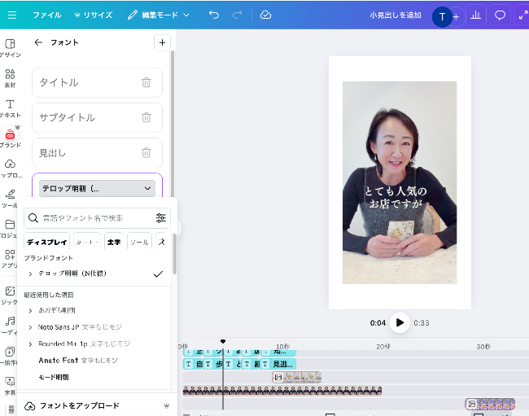529x416 pixels.
Task: Open the analytics bar chart icon
Action: click(475, 15)
